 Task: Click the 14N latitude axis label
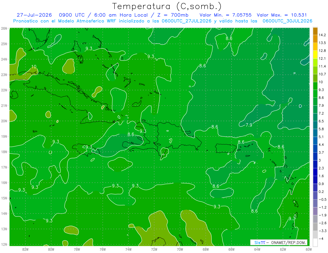(x=4, y=213)
